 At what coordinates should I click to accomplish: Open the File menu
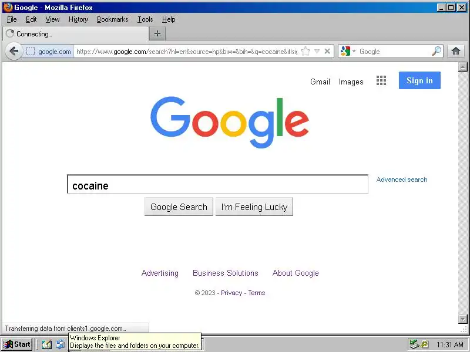pos(12,19)
